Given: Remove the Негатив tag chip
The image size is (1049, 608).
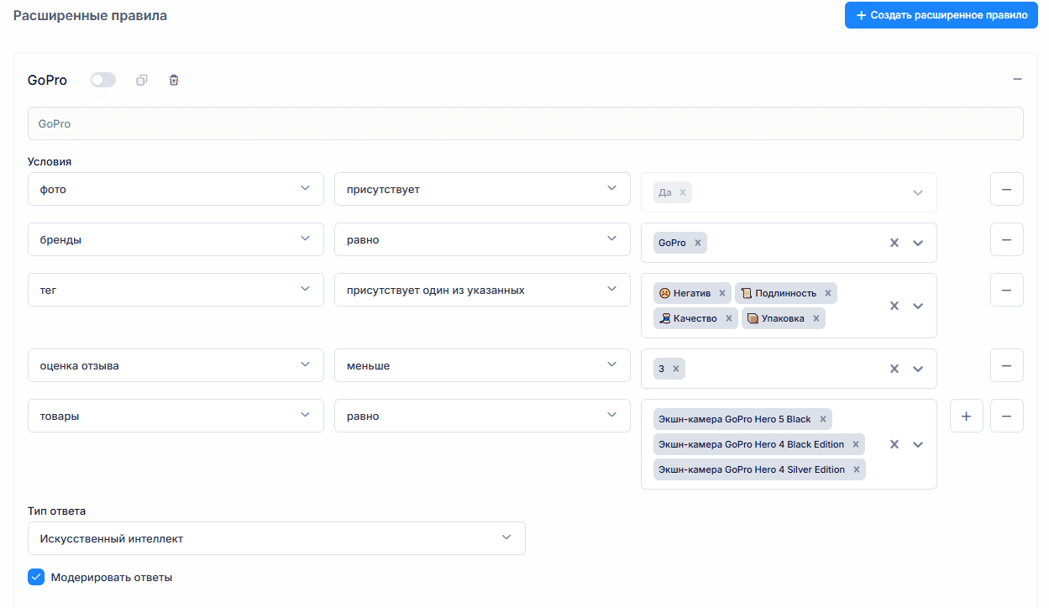Looking at the screenshot, I should tap(722, 293).
